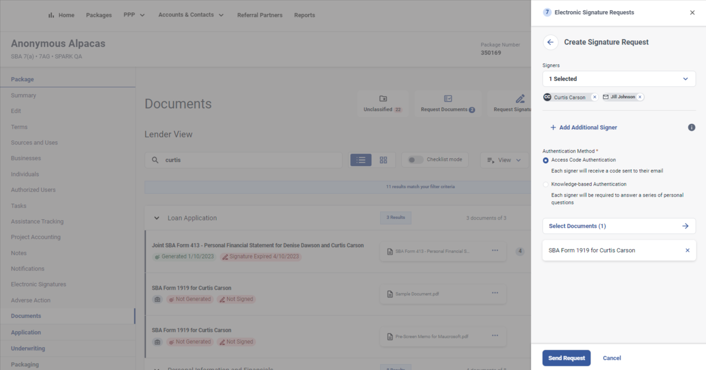The image size is (706, 370).
Task: Open Packages in the top navigation
Action: point(99,15)
